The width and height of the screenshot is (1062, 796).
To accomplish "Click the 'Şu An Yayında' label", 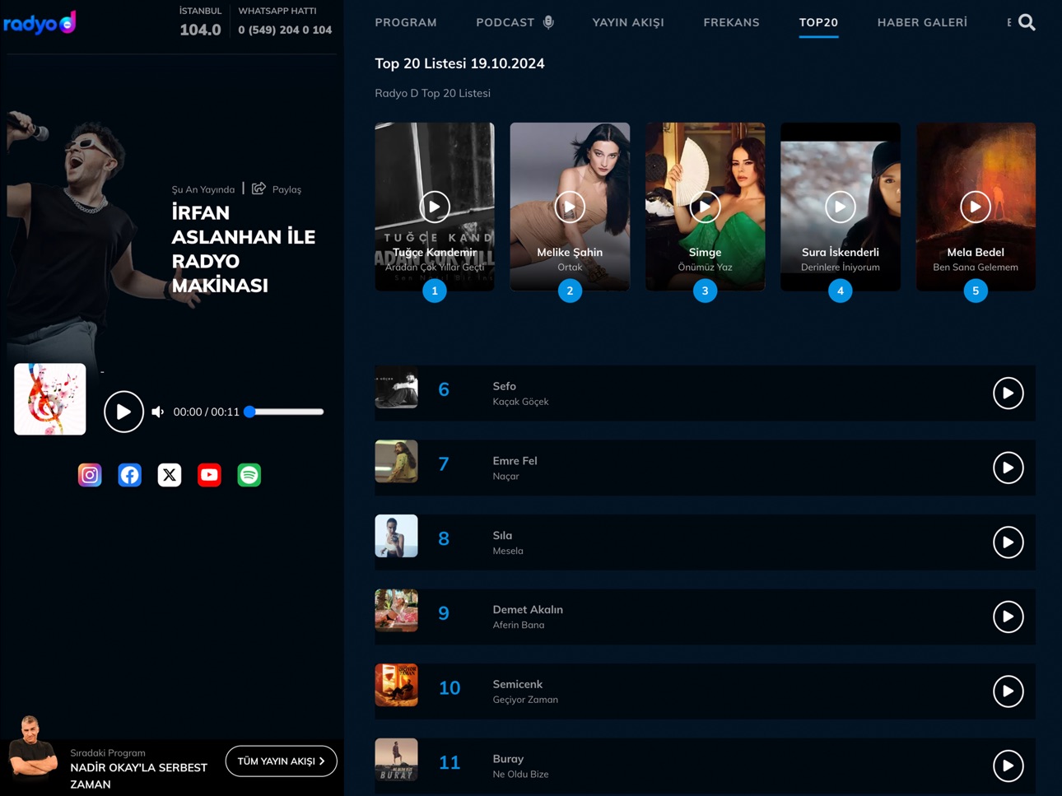I will pyautogui.click(x=203, y=189).
